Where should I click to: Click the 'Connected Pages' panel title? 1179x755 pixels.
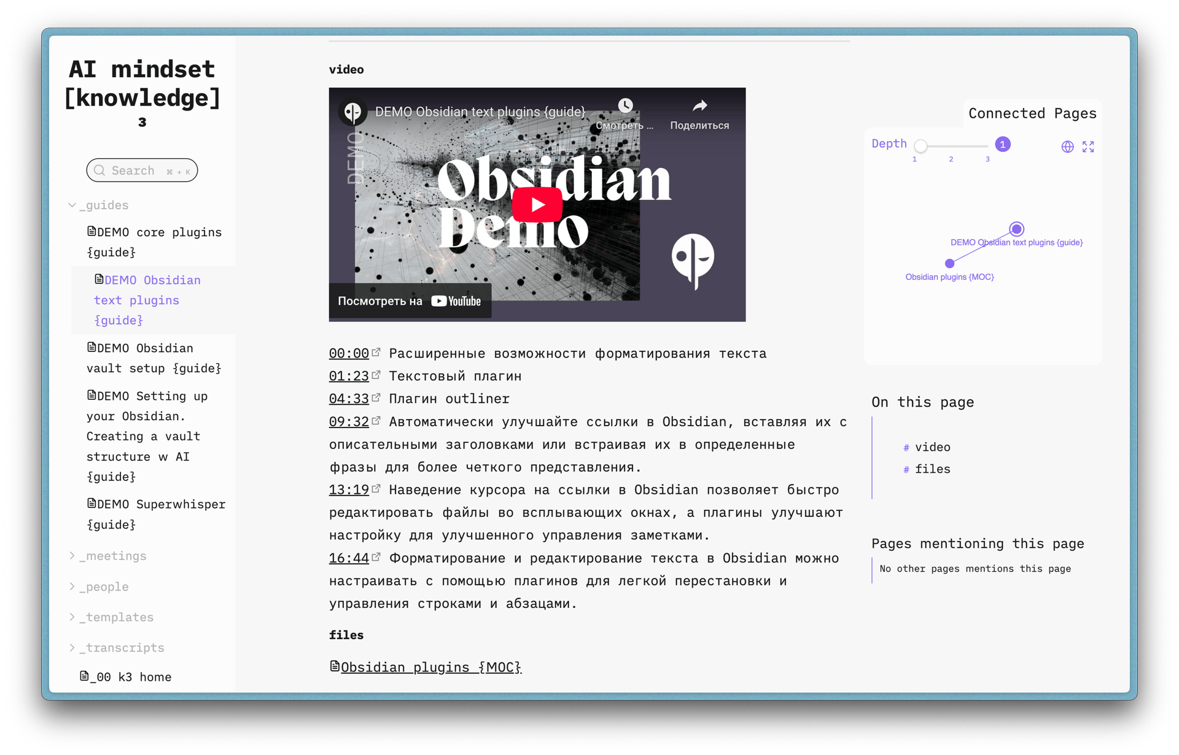[x=1032, y=113]
